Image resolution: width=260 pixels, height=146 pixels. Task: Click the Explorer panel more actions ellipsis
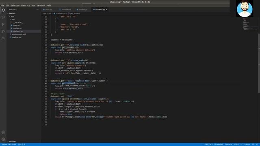[x=37, y=10]
